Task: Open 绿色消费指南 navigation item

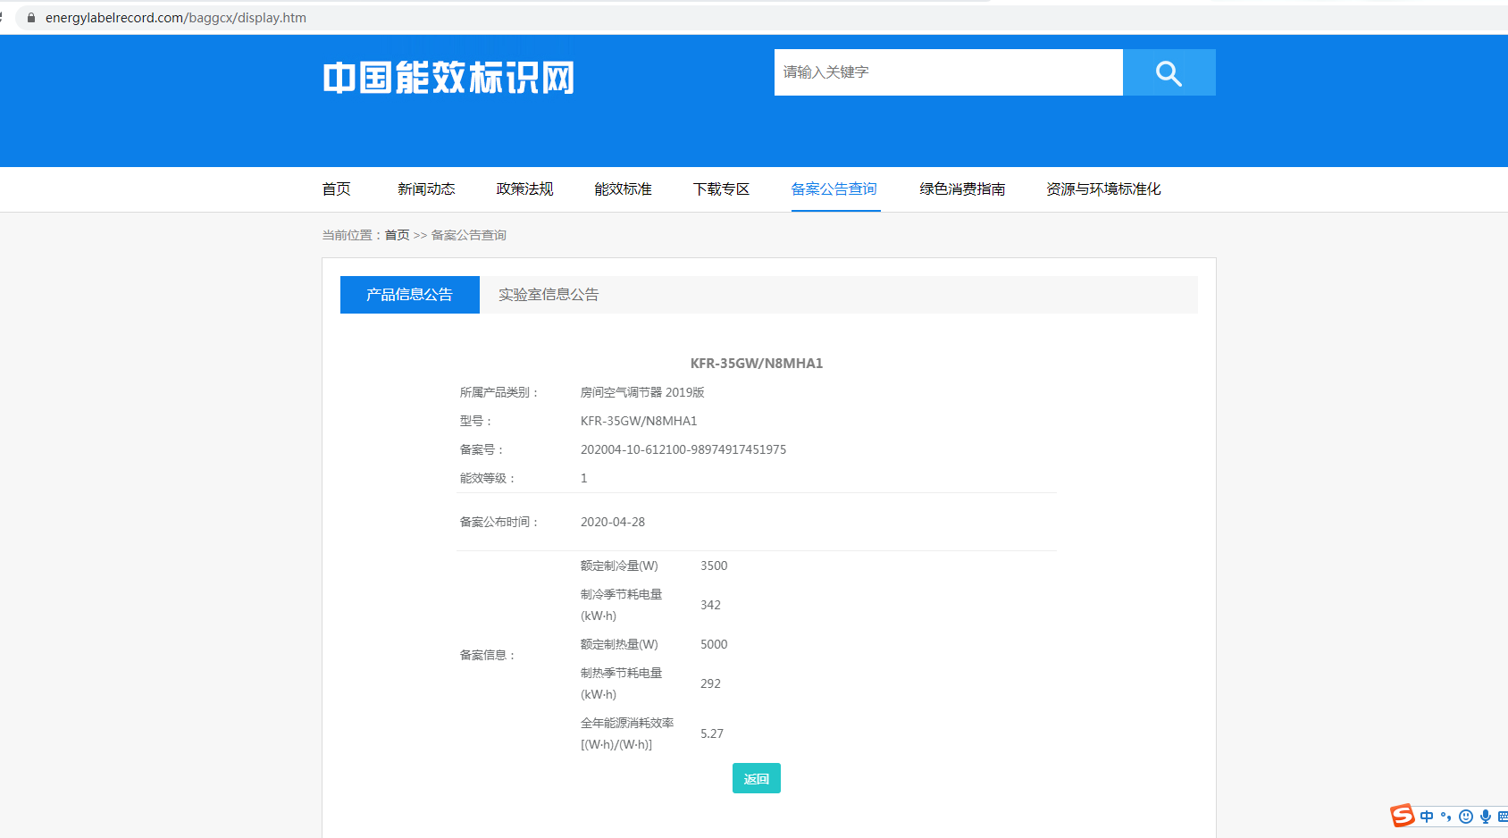Action: pyautogui.click(x=963, y=189)
